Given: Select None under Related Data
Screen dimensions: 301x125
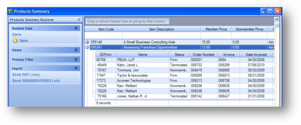Looking at the screenshot, I should click(x=17, y=34).
